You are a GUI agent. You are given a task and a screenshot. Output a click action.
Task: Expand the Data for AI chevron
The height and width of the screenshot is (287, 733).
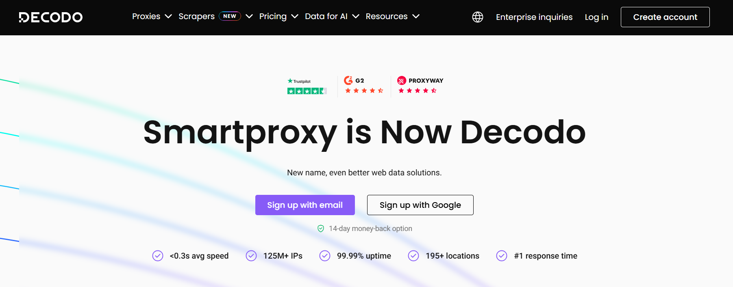pos(356,16)
